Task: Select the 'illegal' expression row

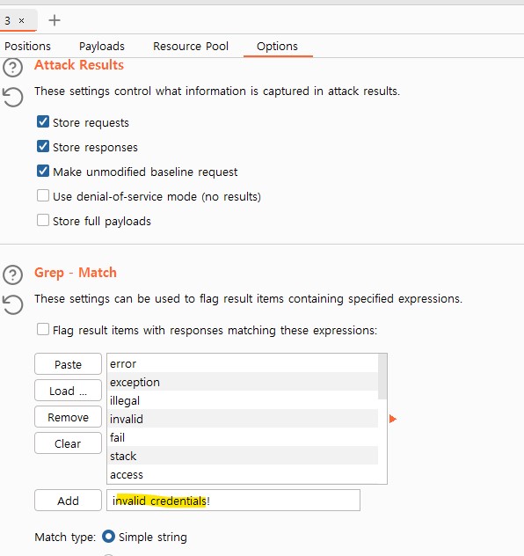Action: click(x=243, y=400)
